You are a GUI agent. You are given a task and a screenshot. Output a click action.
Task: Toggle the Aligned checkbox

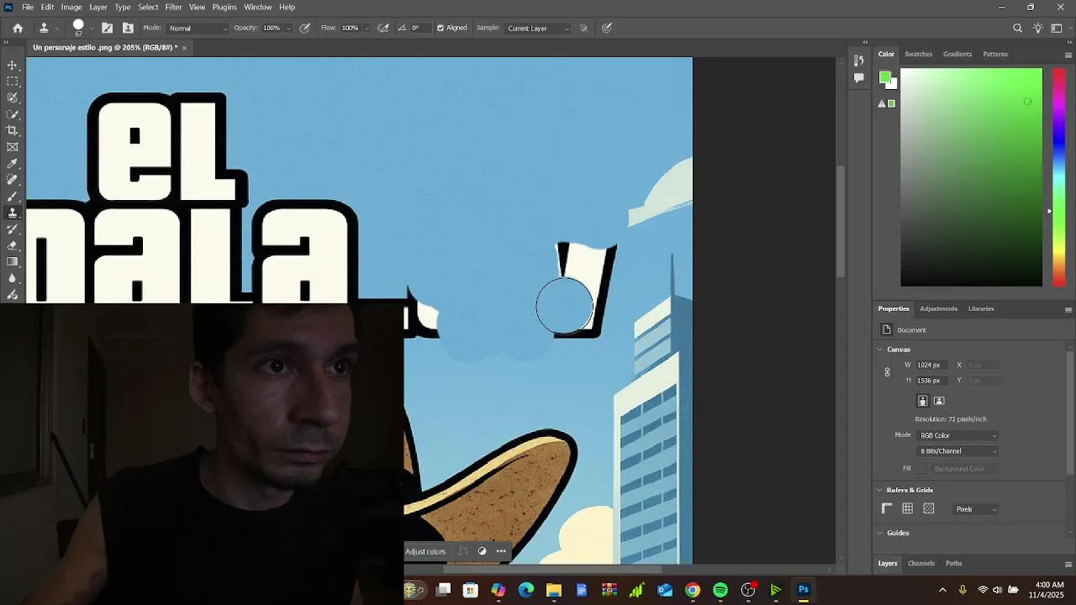pyautogui.click(x=440, y=28)
